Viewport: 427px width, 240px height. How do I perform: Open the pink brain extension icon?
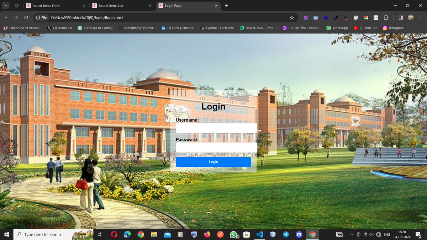306,17
